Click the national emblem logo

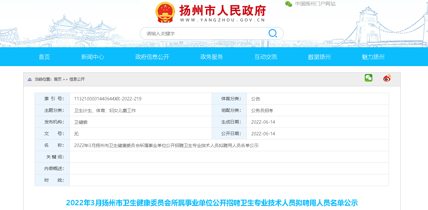pos(165,12)
